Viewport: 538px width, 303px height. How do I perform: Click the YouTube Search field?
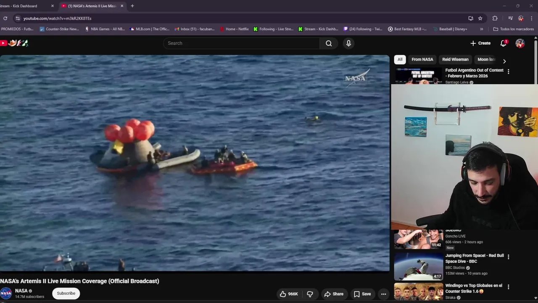[x=241, y=43]
